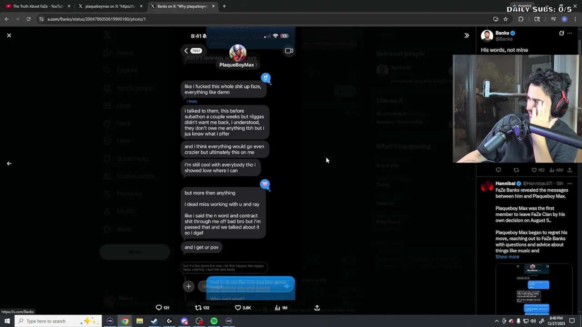Open File Explorer from the taskbar
Image resolution: width=582 pixels, height=327 pixels.
[140, 321]
